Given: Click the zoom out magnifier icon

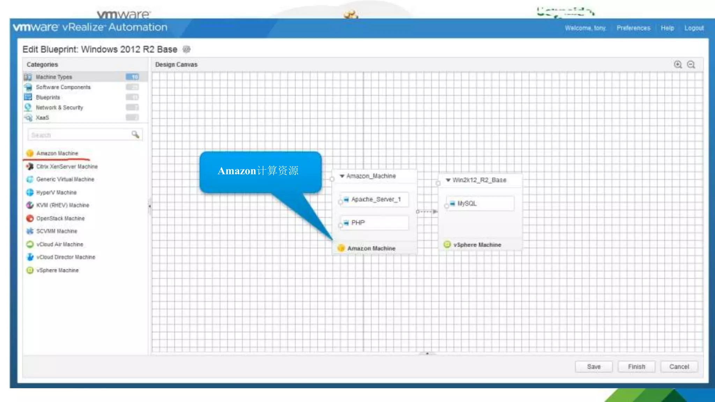Looking at the screenshot, I should tap(691, 65).
